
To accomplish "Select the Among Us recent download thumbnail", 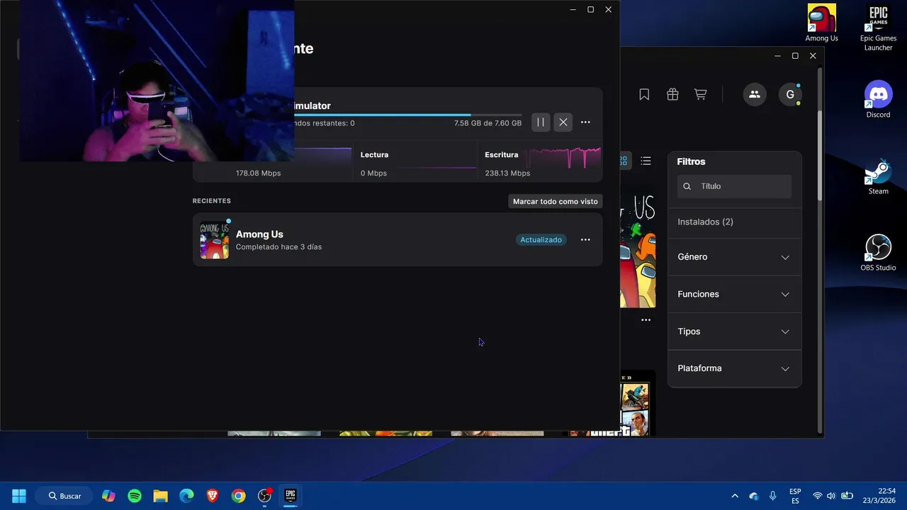I will click(215, 239).
